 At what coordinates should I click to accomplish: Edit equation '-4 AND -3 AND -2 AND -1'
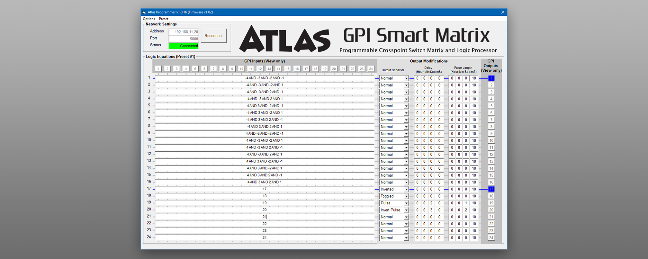[265, 78]
